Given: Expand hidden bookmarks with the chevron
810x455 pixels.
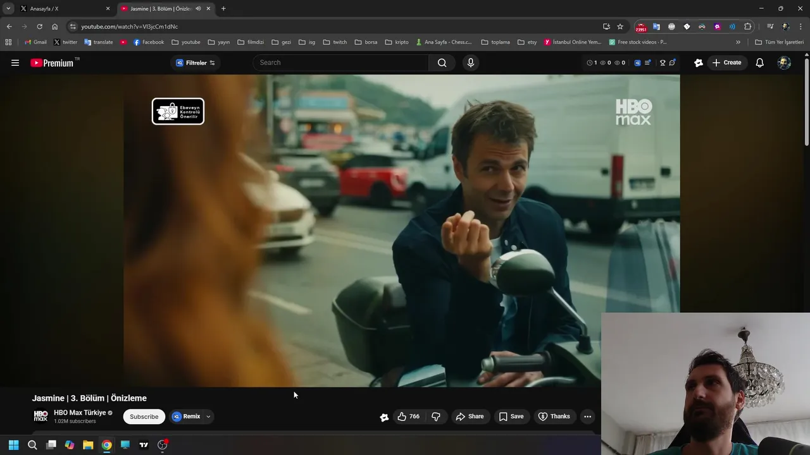Looking at the screenshot, I should (x=738, y=42).
